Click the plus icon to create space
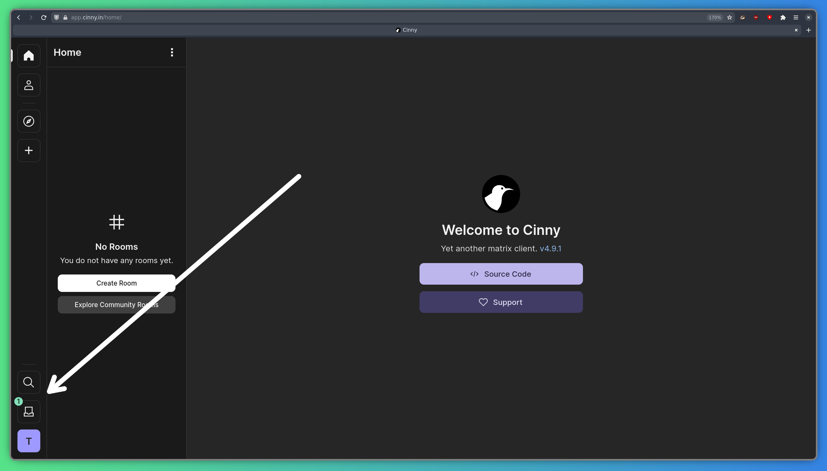The height and width of the screenshot is (471, 827). pyautogui.click(x=29, y=151)
